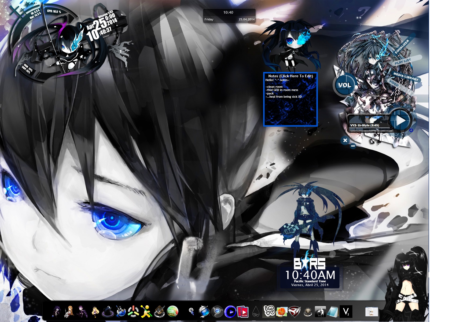
Task: Click the 10:40 clock gadget at top
Action: (x=228, y=12)
